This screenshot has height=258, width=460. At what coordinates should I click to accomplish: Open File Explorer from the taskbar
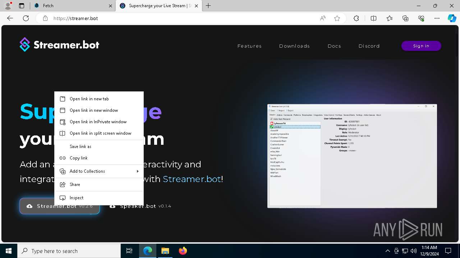(165, 251)
